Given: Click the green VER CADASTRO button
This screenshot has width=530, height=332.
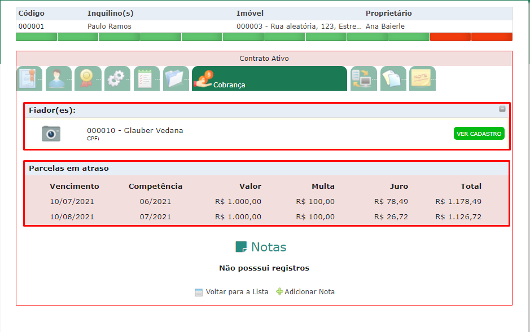Looking at the screenshot, I should [x=479, y=134].
